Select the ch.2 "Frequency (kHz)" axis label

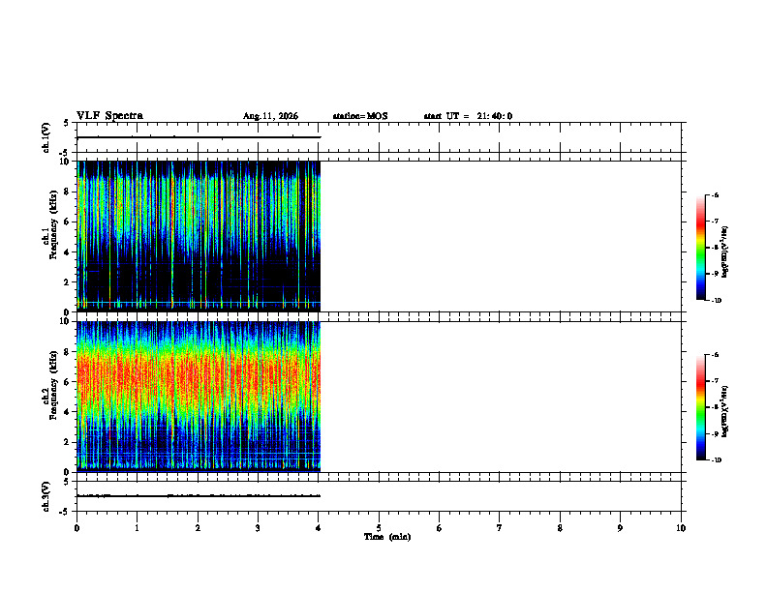[53, 385]
